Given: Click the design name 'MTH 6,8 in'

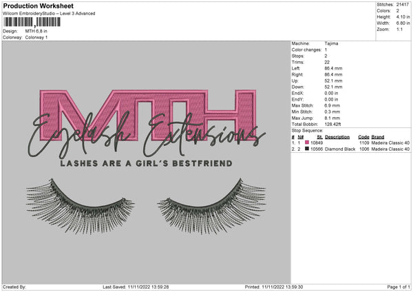Looking at the screenshot, I should pyautogui.click(x=36, y=31).
